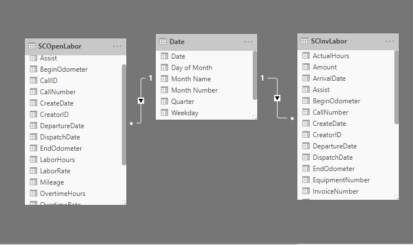Click the SCOpenLabor table header icon
Image resolution: width=413 pixels, height=245 pixels.
click(32, 46)
